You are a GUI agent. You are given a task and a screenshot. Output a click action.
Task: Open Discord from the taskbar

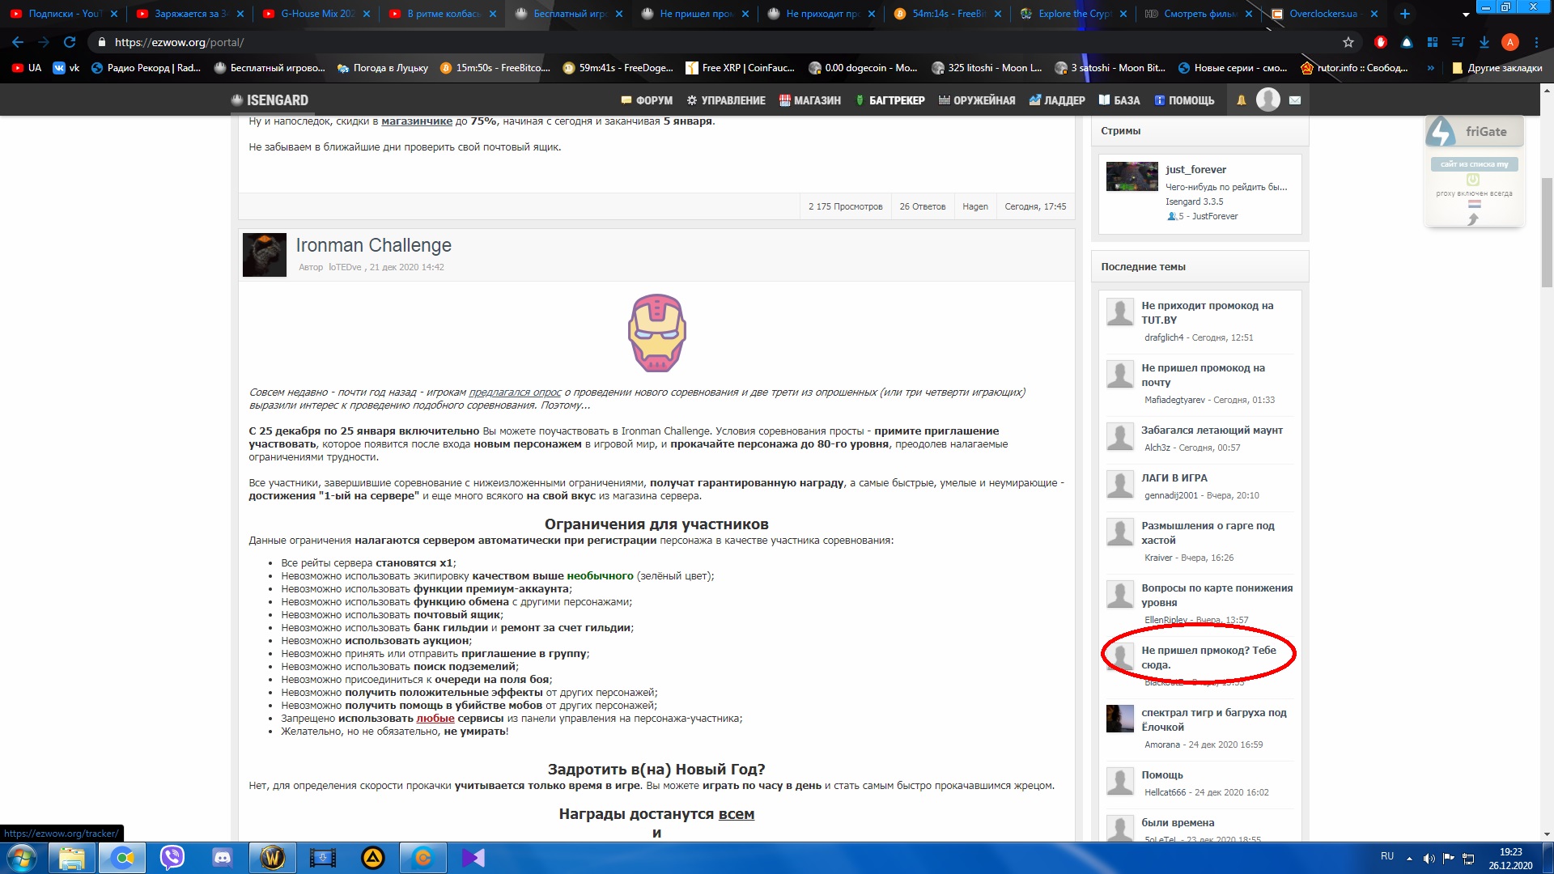222,857
